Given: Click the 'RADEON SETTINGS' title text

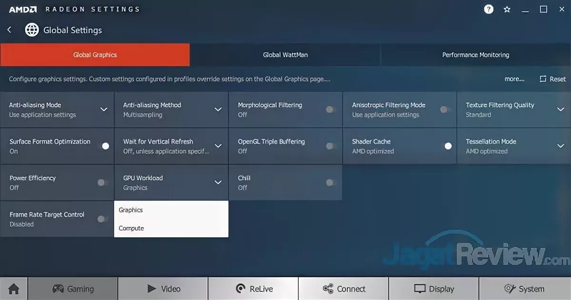Looking at the screenshot, I should coord(93,9).
